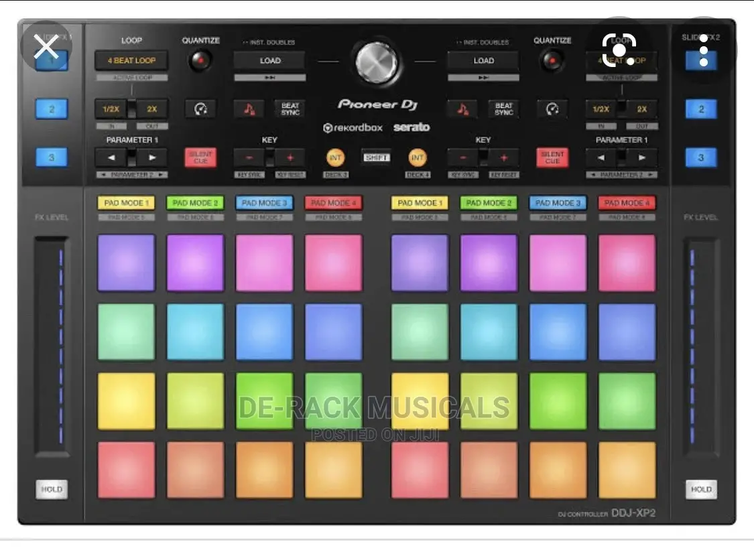Tap bright yellow pad under right PAD MODE 1
This screenshot has width=754, height=554.
[x=420, y=401]
